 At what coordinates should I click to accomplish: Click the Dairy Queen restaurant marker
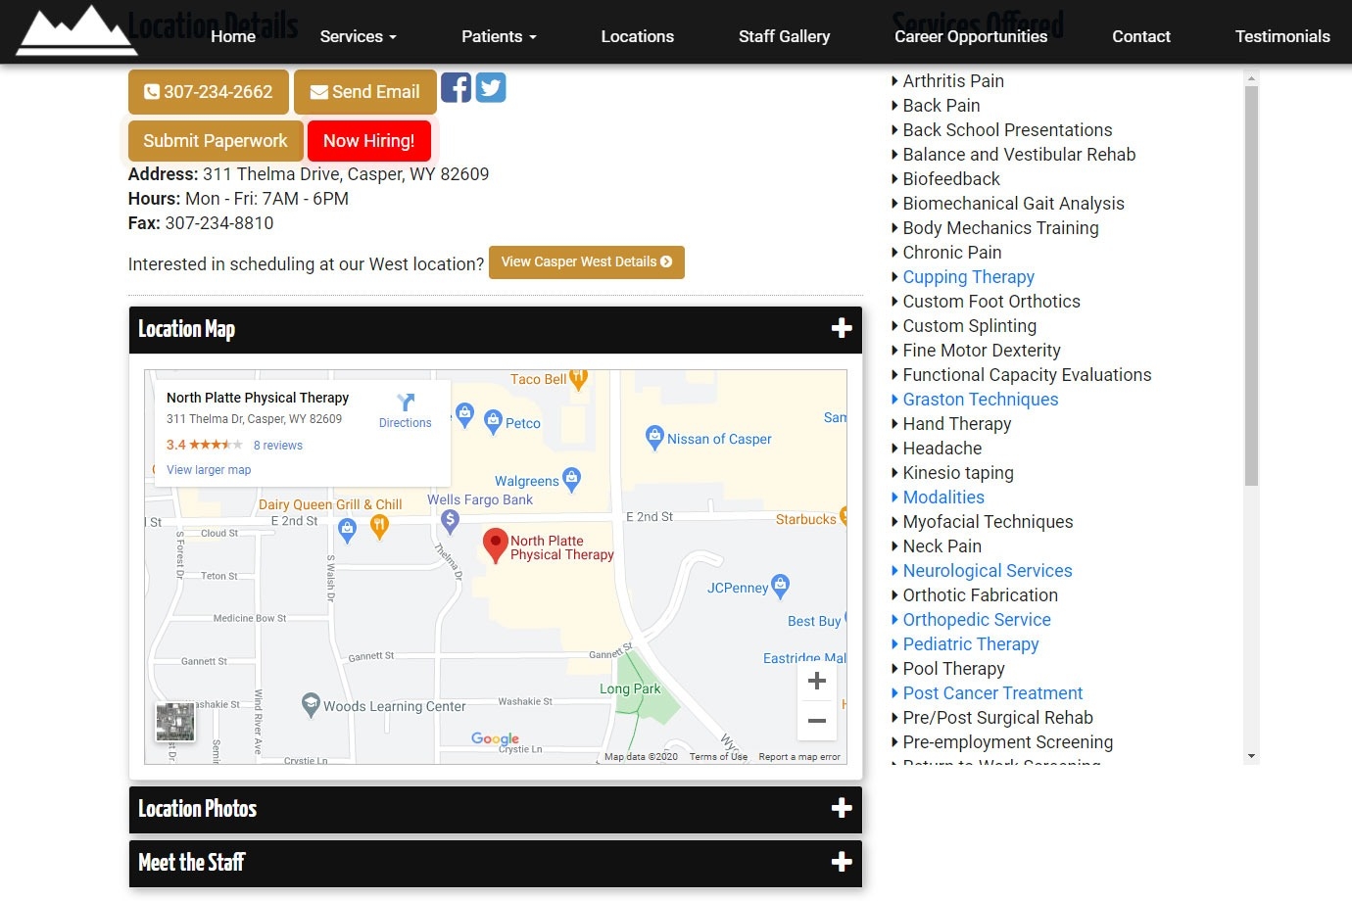[379, 528]
